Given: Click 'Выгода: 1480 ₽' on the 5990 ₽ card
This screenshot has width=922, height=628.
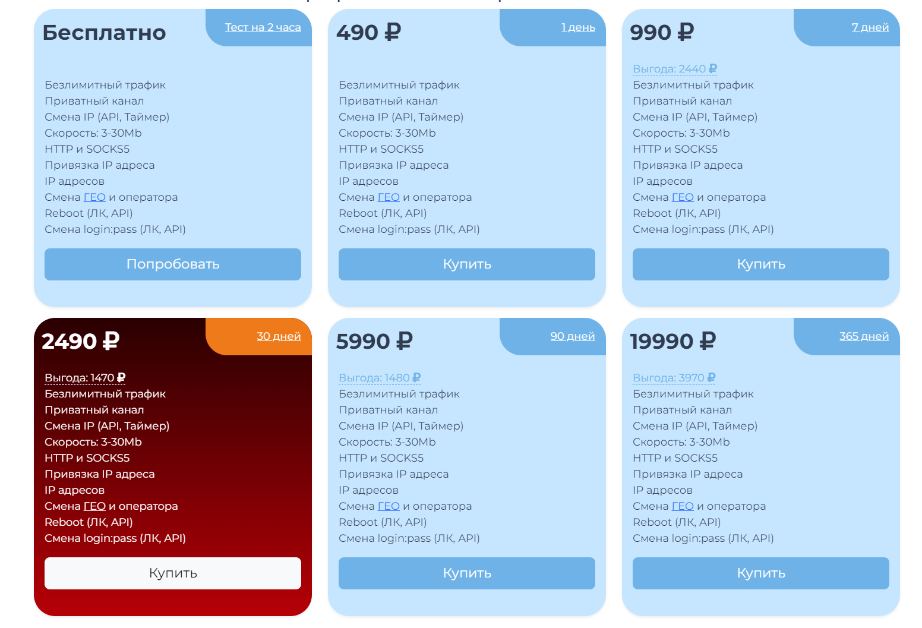Looking at the screenshot, I should pos(380,378).
